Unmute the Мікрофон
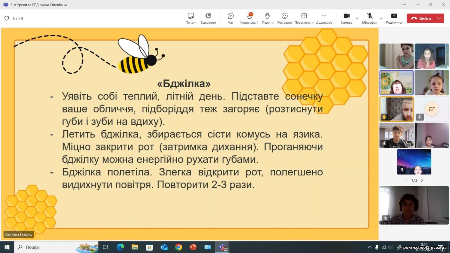The width and height of the screenshot is (450, 253). [x=370, y=18]
